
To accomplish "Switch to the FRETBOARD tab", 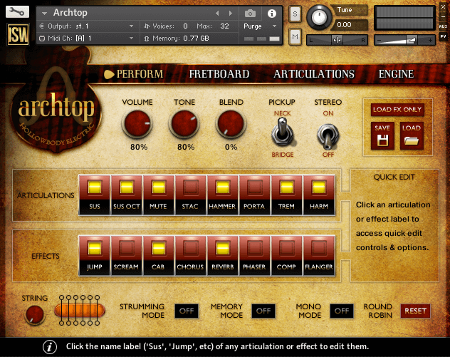I will point(219,74).
